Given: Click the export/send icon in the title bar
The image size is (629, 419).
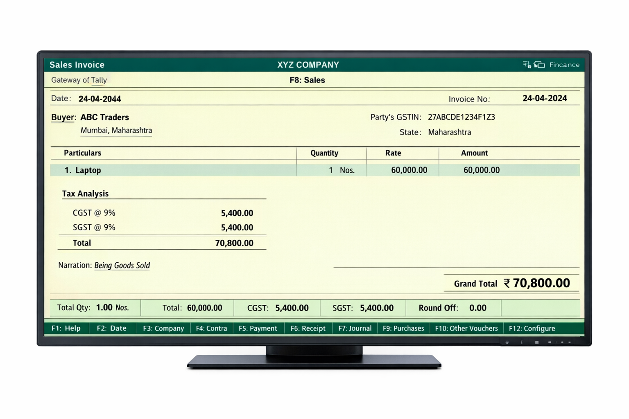Looking at the screenshot, I should (x=527, y=64).
